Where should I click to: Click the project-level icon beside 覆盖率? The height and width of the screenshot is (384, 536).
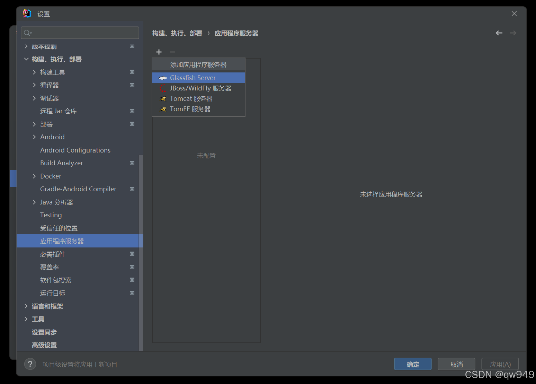pyautogui.click(x=132, y=267)
